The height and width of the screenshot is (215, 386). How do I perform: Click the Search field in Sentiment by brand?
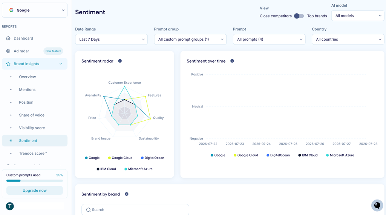point(135,210)
